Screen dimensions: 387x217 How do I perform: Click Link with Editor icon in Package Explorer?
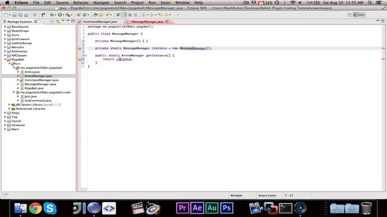57,22
